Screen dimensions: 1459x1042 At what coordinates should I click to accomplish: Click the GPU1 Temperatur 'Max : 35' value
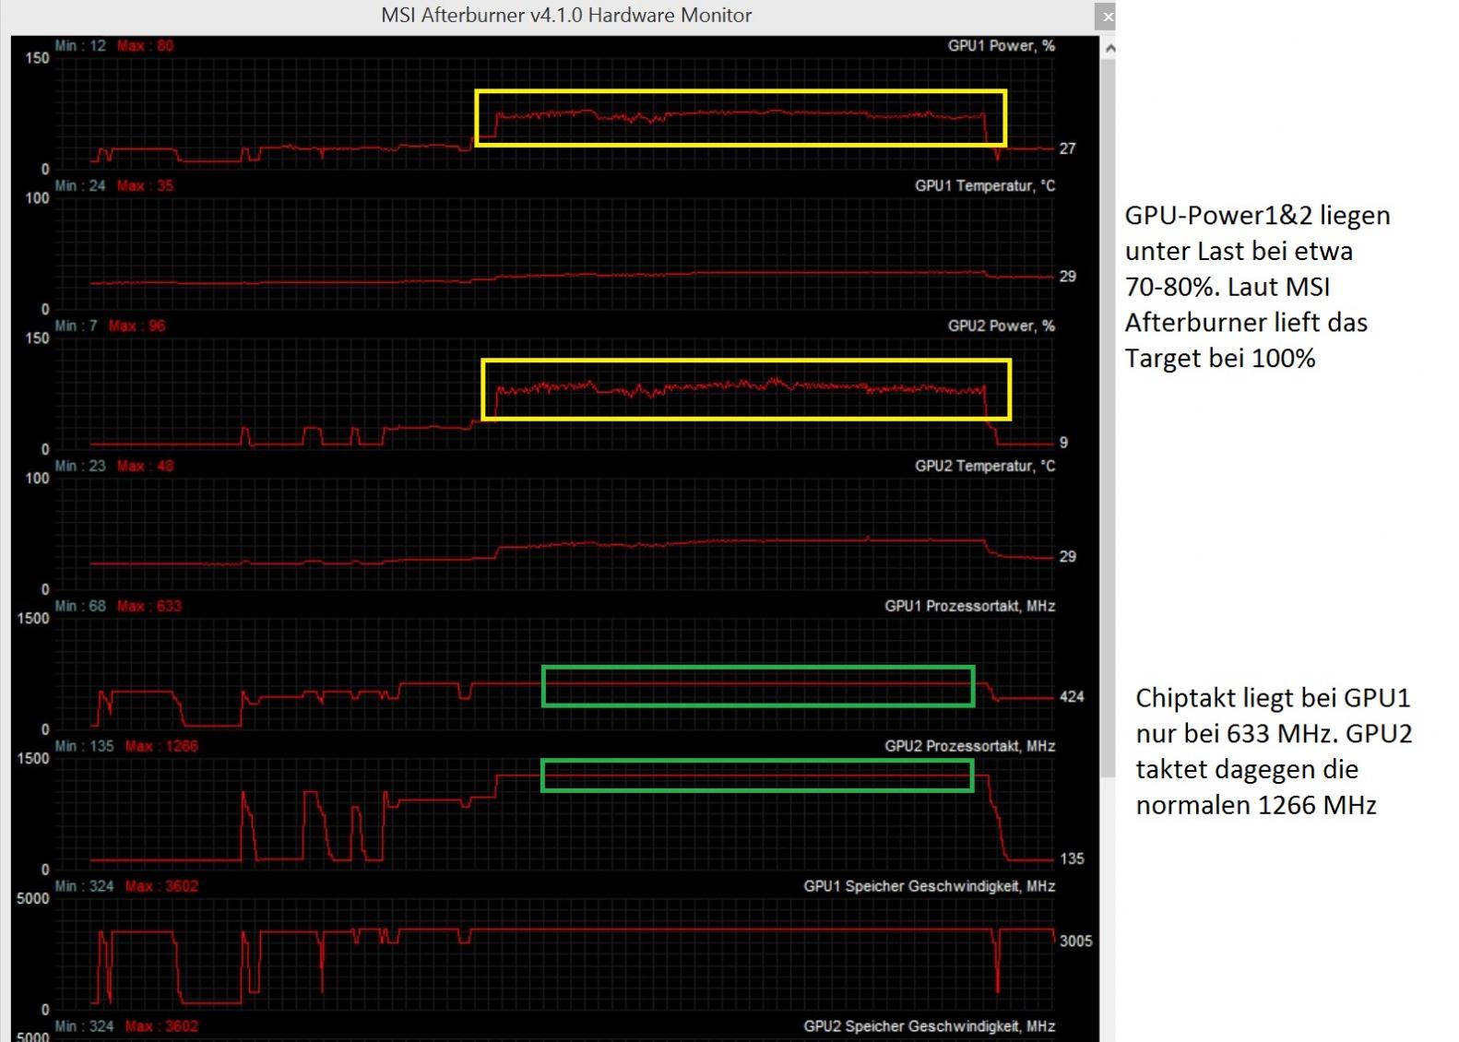pyautogui.click(x=145, y=185)
